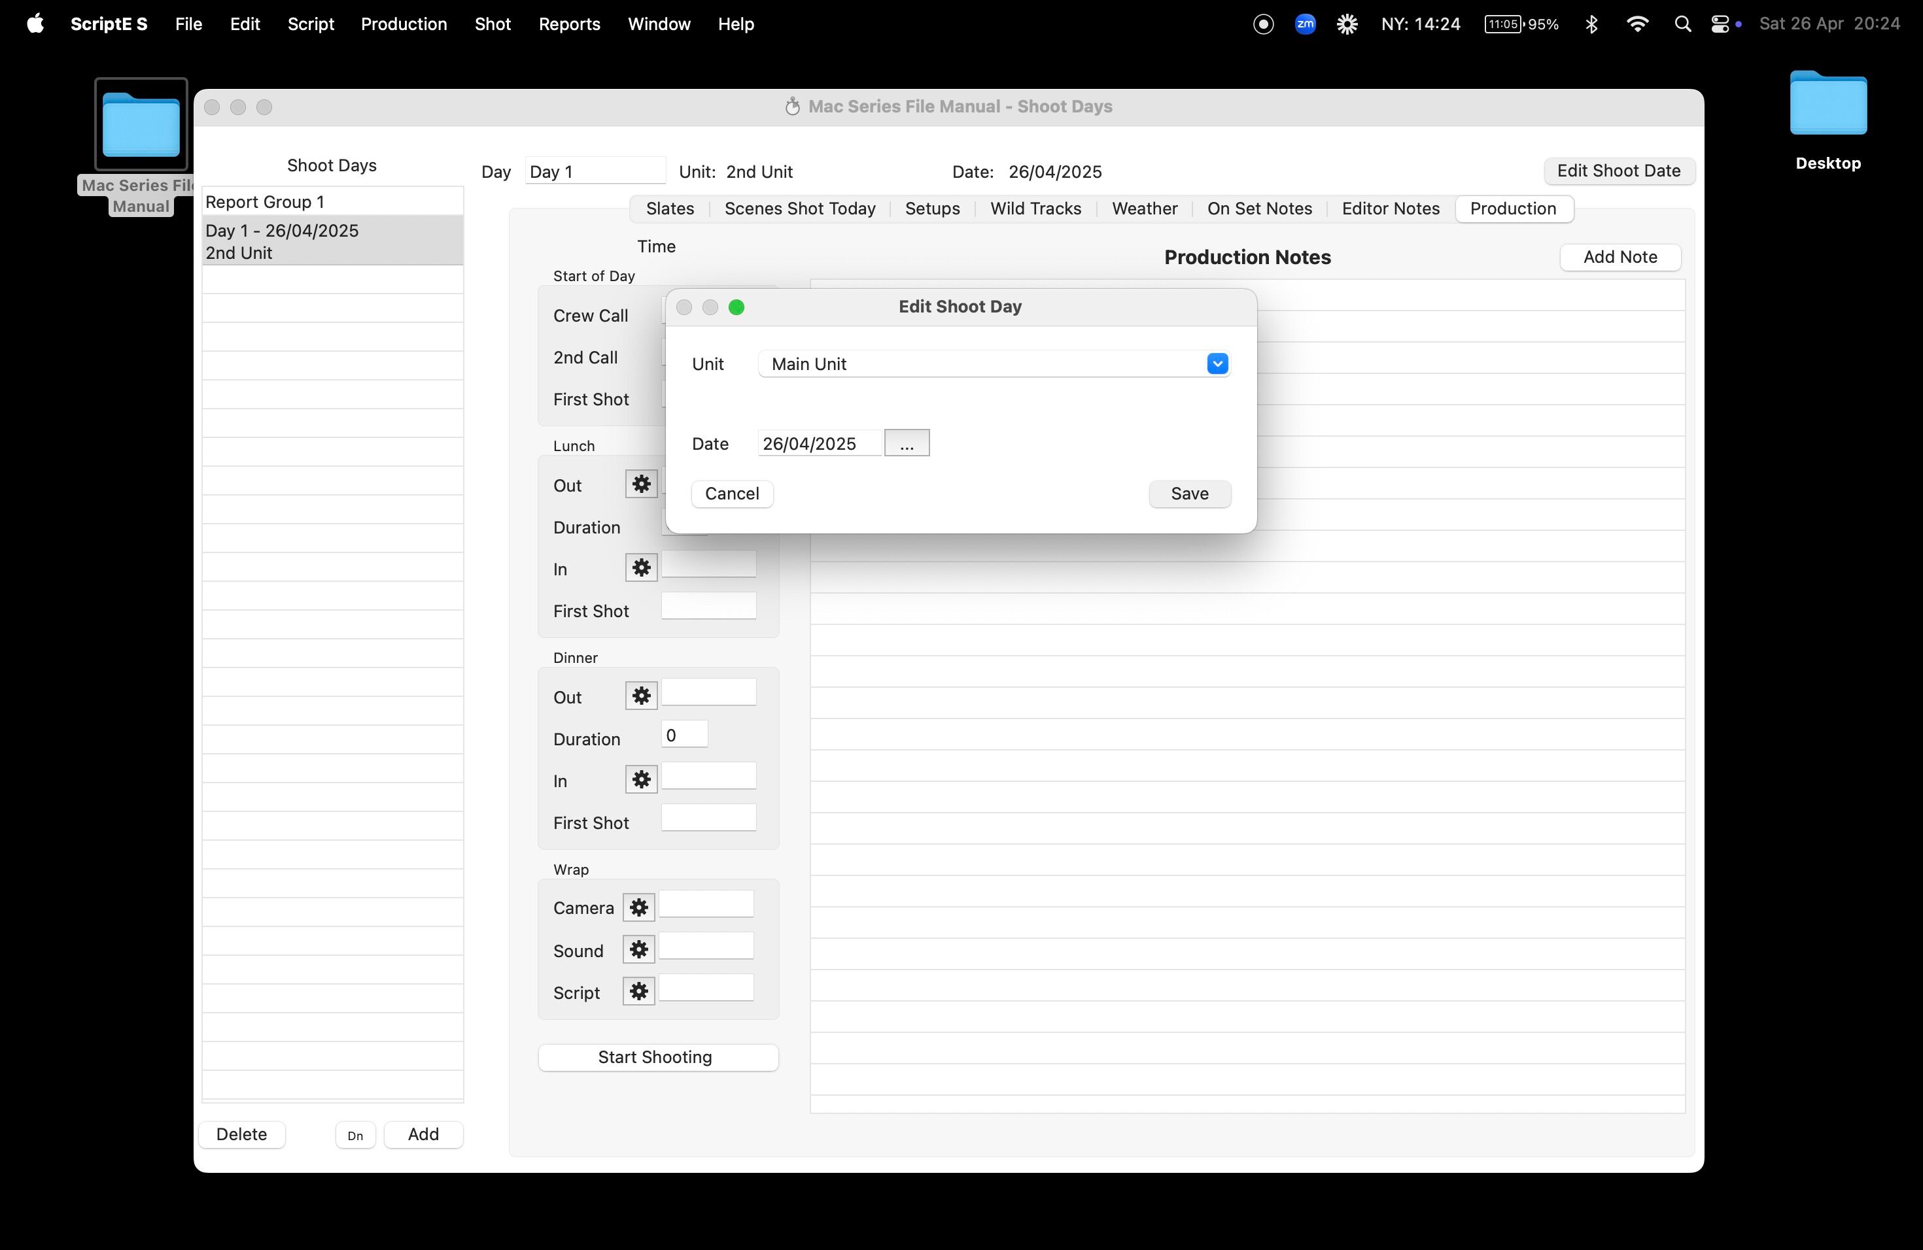This screenshot has height=1250, width=1923.
Task: Select Day 1 - 26/04/2025 in the Shoot Days list
Action: pos(332,241)
